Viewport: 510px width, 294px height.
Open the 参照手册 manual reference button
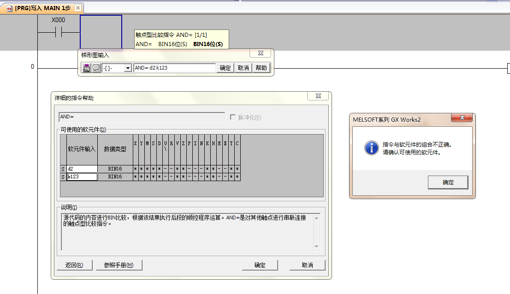[x=119, y=265]
